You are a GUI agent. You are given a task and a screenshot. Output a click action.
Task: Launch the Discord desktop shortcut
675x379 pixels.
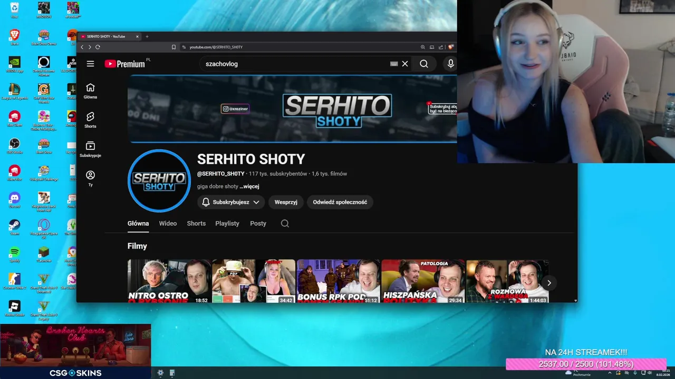pyautogui.click(x=14, y=200)
